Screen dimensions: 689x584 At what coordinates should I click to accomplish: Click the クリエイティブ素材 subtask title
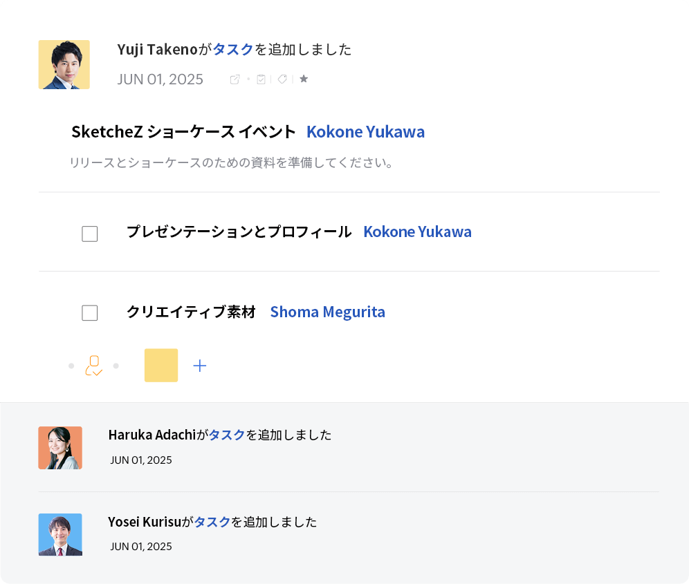pos(191,312)
